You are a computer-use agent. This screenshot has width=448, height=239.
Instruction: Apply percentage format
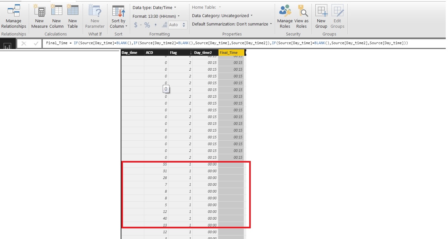coord(147,25)
